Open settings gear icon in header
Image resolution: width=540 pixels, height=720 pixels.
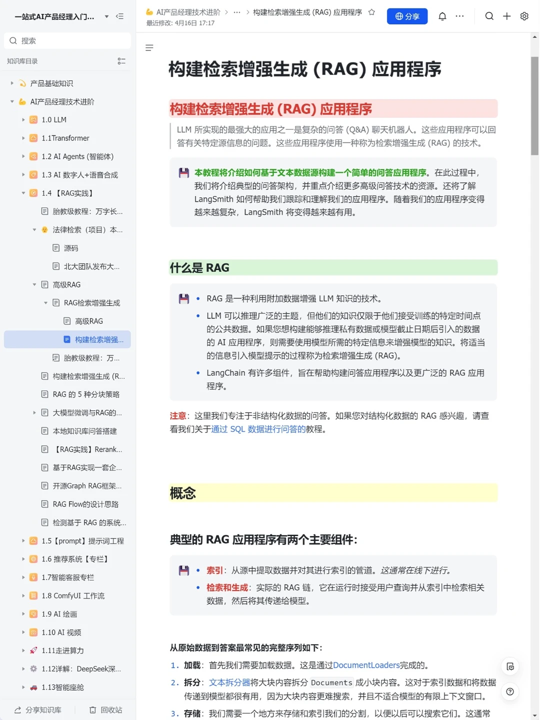(x=524, y=16)
